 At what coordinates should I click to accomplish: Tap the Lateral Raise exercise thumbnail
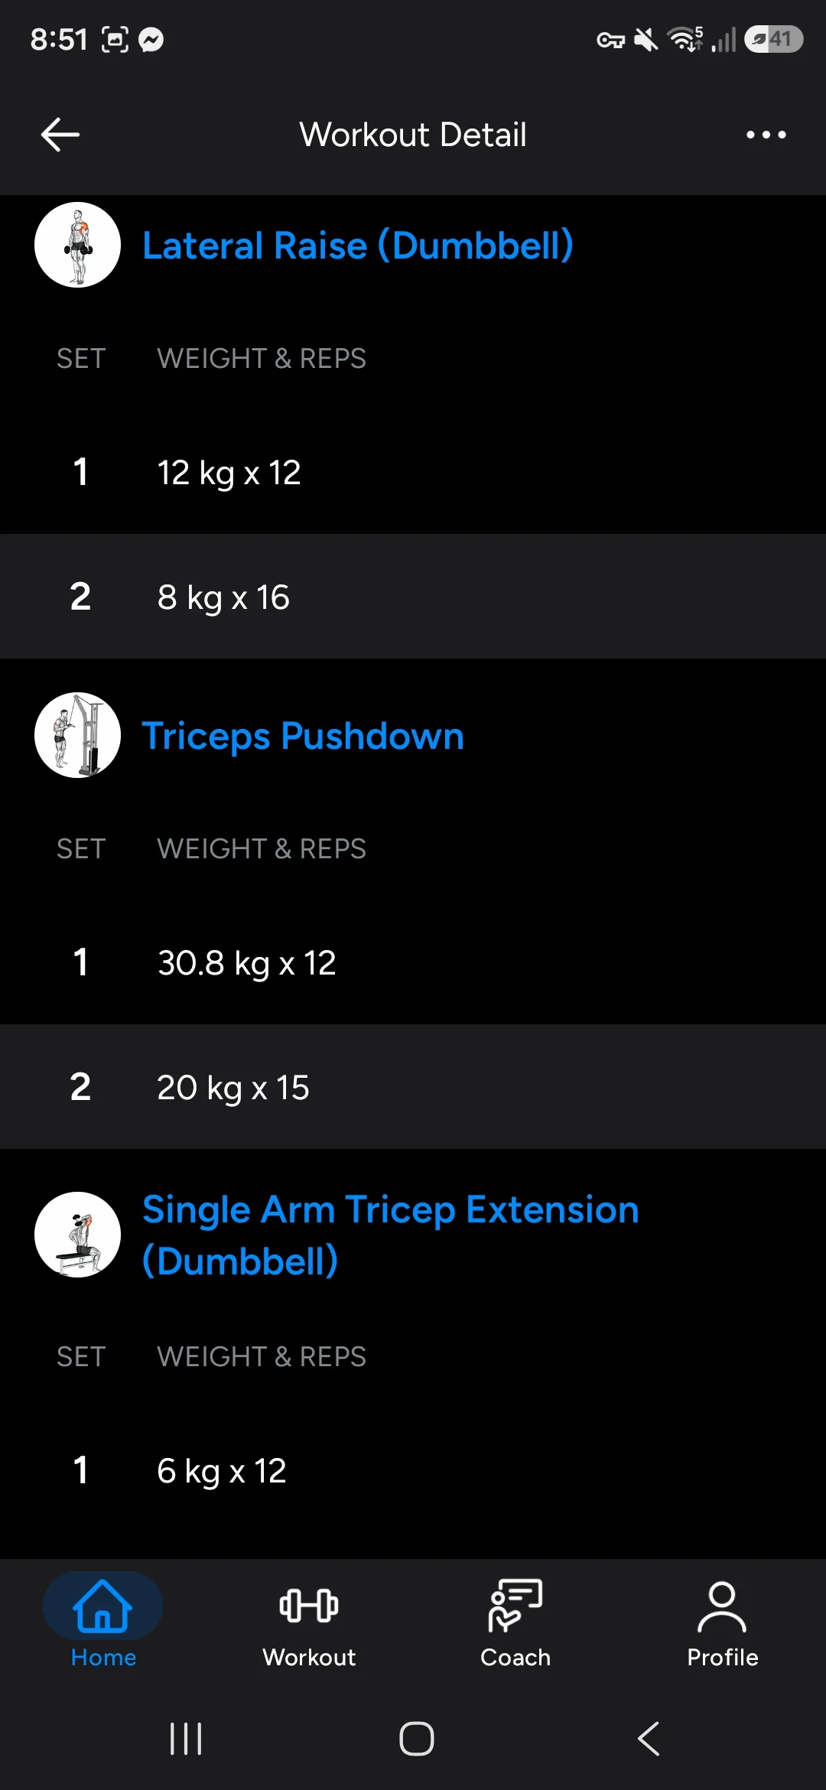(77, 245)
